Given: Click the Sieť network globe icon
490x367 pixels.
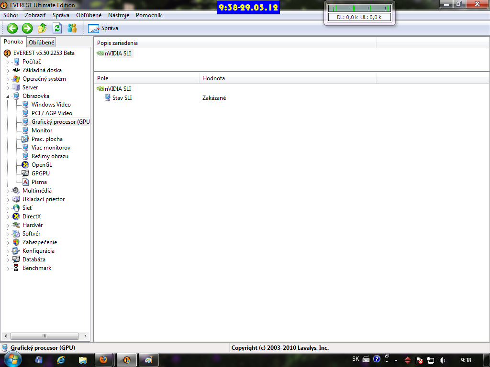Looking at the screenshot, I should click(16, 208).
